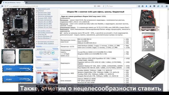Click 'MSI H110M PRO-D' table entry

tap(84, 39)
